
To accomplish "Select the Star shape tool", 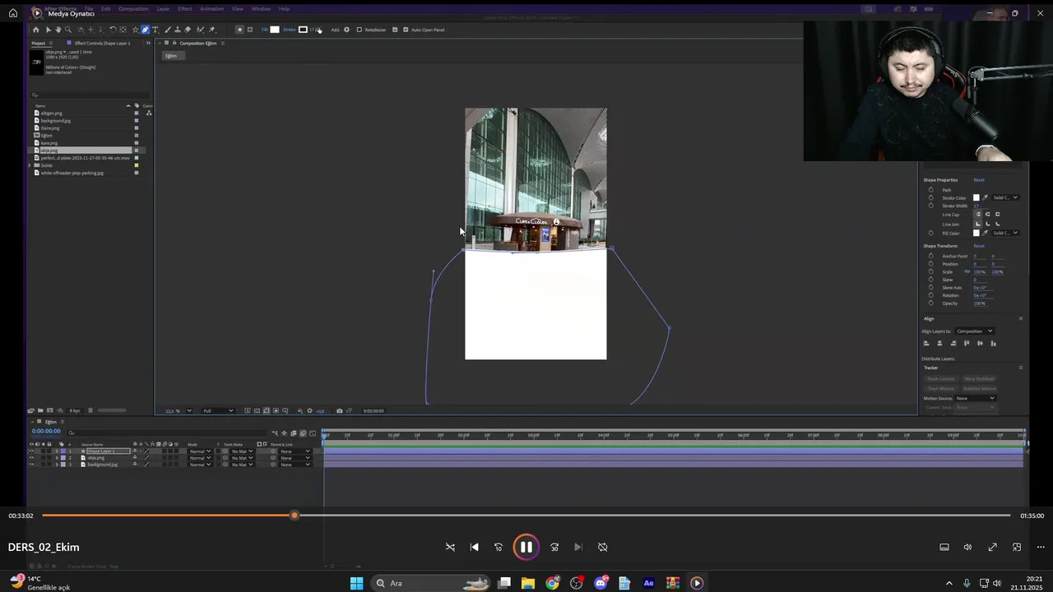I will 135,30.
